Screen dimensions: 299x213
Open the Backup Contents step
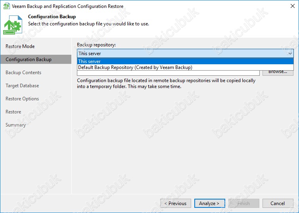(x=23, y=73)
